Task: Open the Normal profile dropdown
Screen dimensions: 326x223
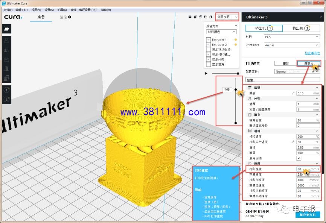Action: (297, 71)
